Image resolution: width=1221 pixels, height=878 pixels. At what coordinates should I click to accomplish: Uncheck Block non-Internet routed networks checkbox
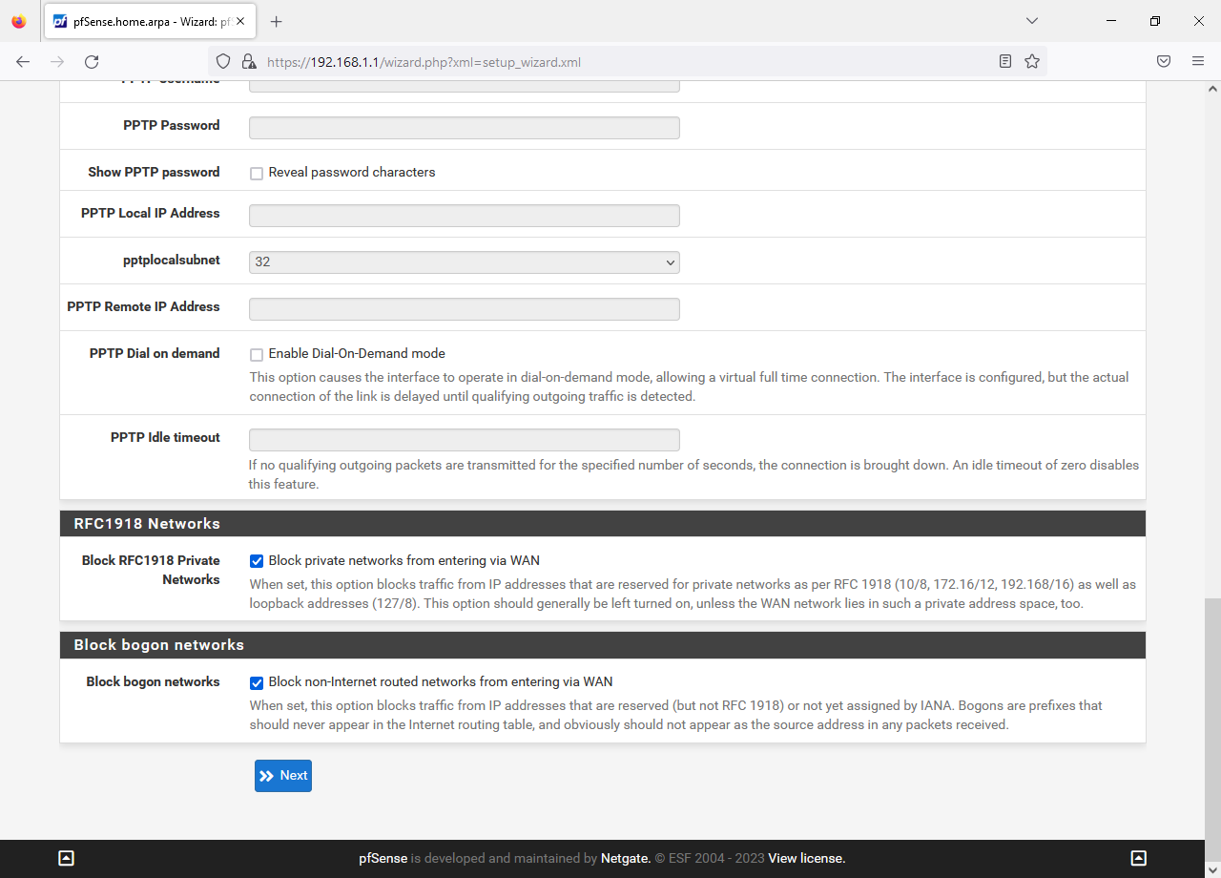pyautogui.click(x=257, y=682)
